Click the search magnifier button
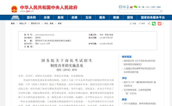 click(x=161, y=11)
